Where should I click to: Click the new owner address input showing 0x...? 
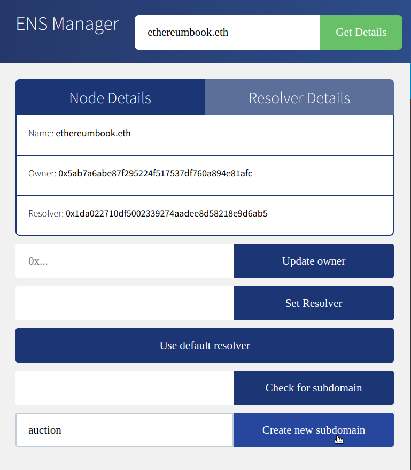[124, 261]
